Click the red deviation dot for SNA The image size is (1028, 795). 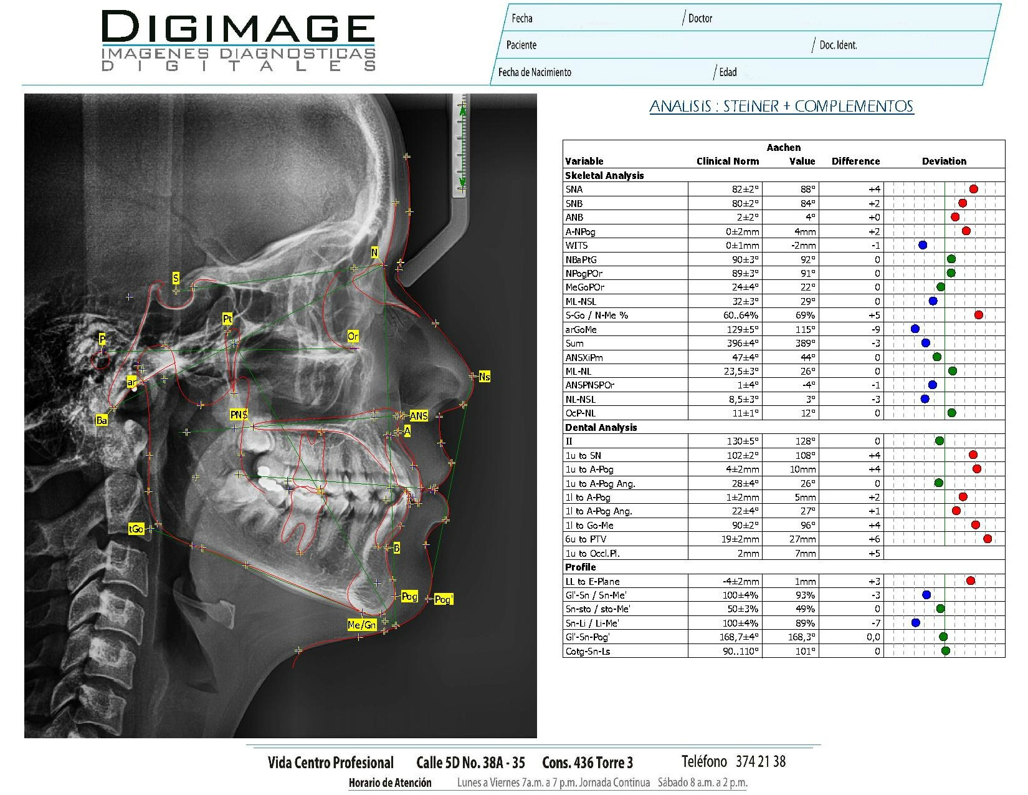coord(974,189)
